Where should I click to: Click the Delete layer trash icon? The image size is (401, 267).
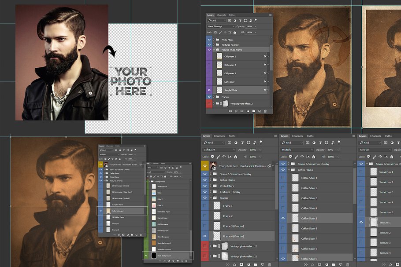click(265, 111)
